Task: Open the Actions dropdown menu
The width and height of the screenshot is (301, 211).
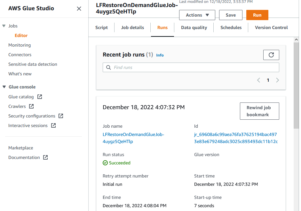Action: [x=197, y=15]
